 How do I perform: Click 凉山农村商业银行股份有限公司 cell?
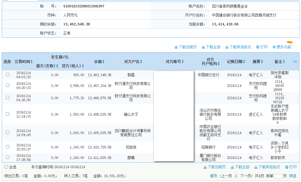point(210,115)
